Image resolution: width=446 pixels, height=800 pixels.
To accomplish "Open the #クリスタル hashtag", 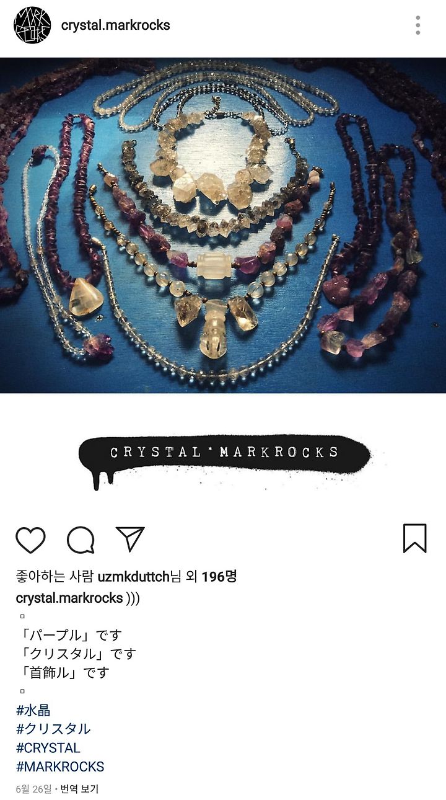I will coord(53,729).
